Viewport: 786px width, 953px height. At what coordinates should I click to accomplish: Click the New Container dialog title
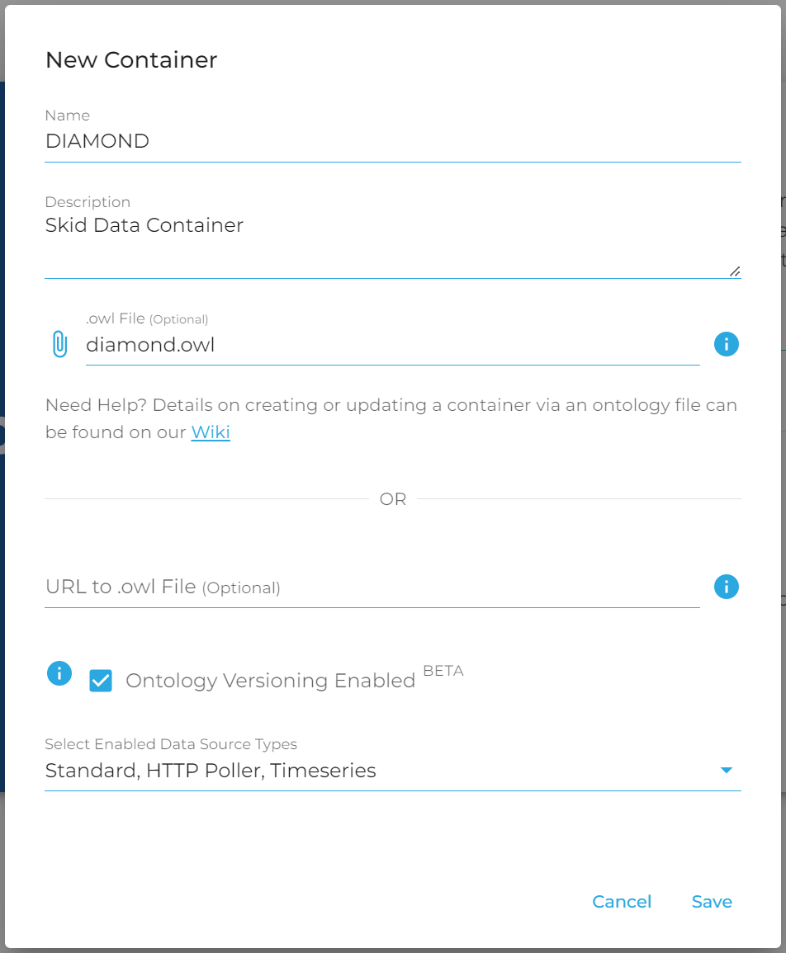(x=131, y=60)
